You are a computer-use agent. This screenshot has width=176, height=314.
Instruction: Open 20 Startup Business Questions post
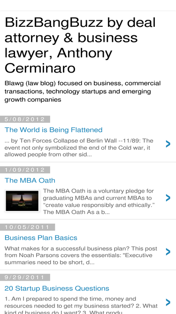pyautogui.click(x=57, y=289)
